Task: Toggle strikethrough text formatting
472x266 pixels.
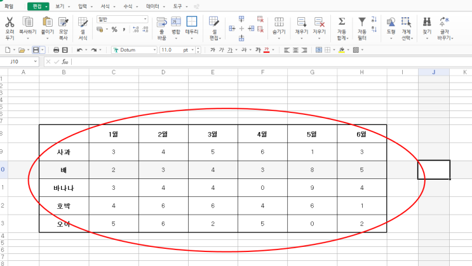Action: [x=244, y=50]
